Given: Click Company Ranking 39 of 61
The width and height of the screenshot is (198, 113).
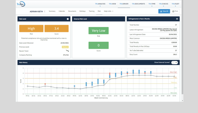Looking at the screenshot, I should (66, 55).
